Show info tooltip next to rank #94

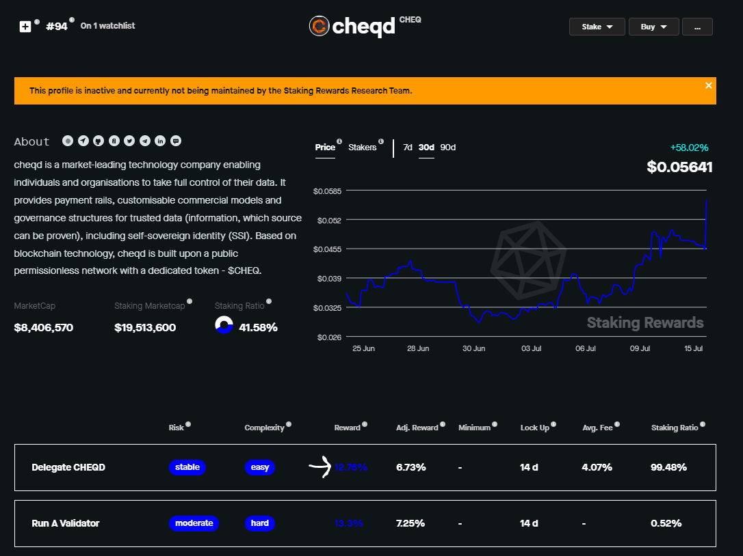(x=72, y=20)
